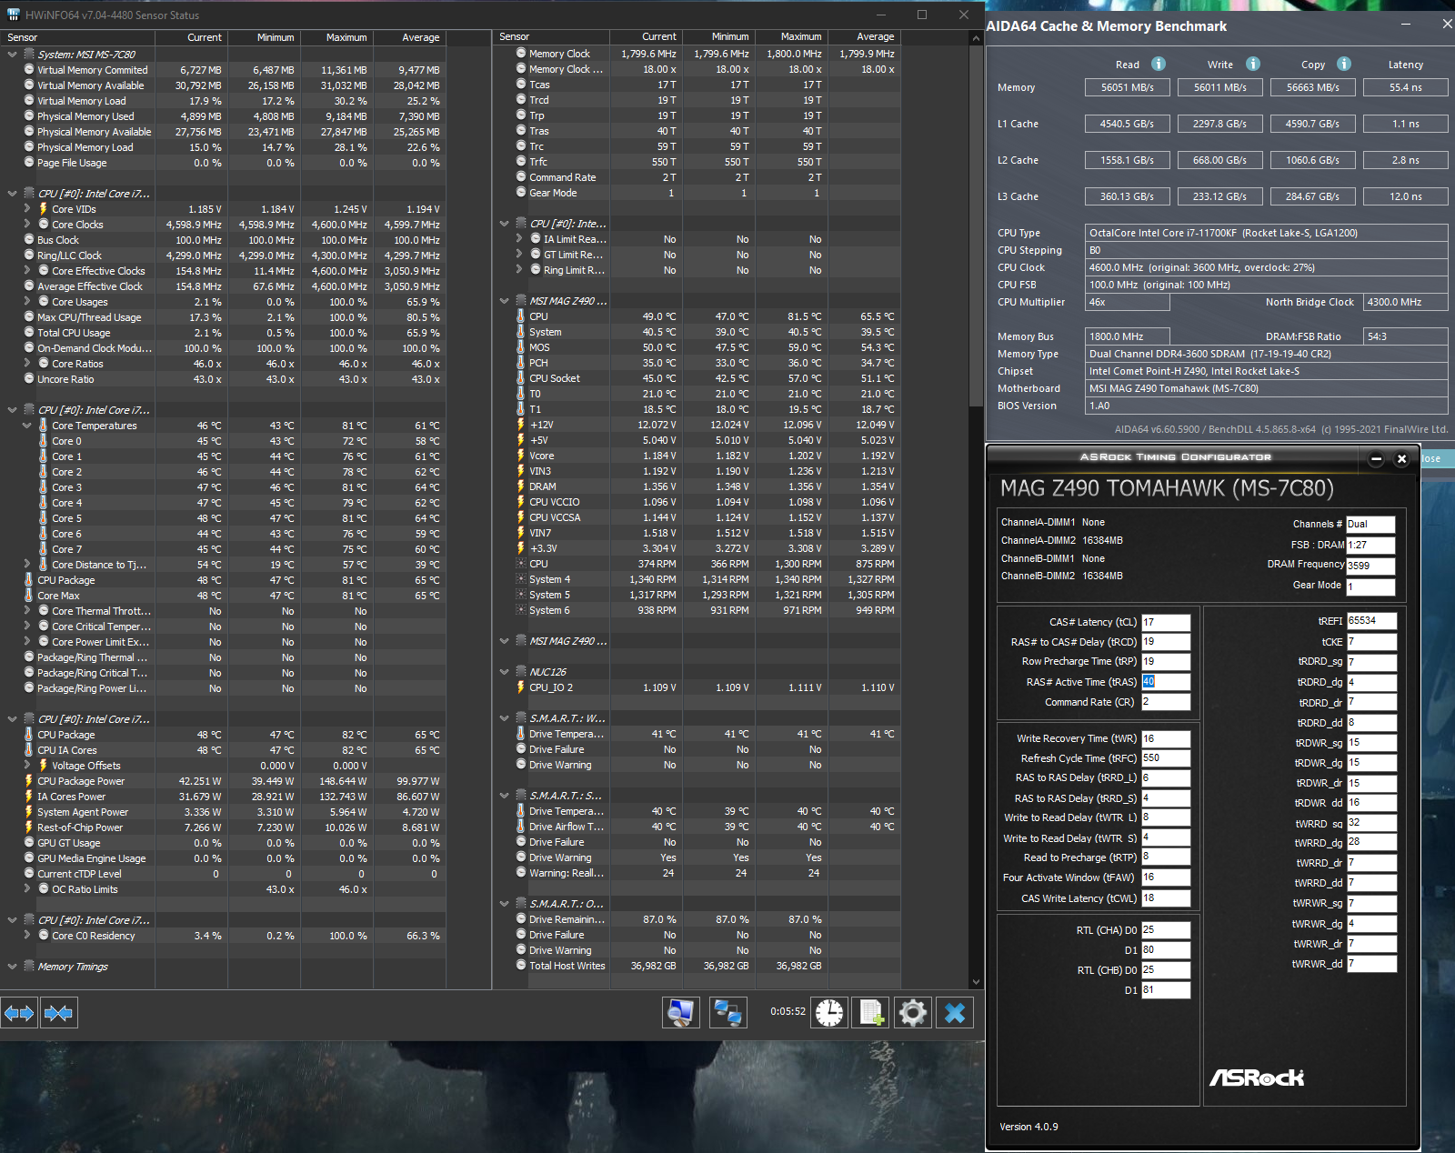Open the sensor summary monitor icon
This screenshot has width=1455, height=1153.
coord(680,1012)
